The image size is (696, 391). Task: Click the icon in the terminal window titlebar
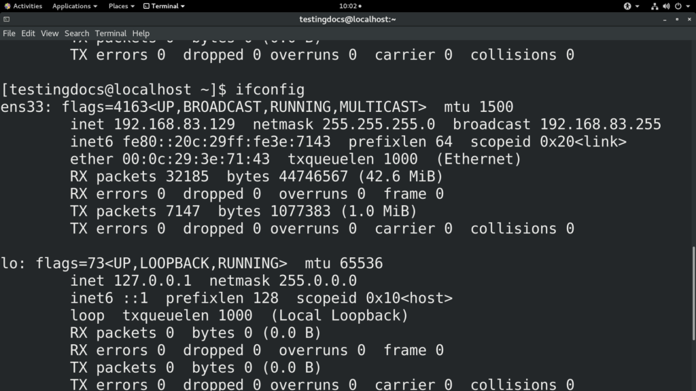(x=7, y=19)
